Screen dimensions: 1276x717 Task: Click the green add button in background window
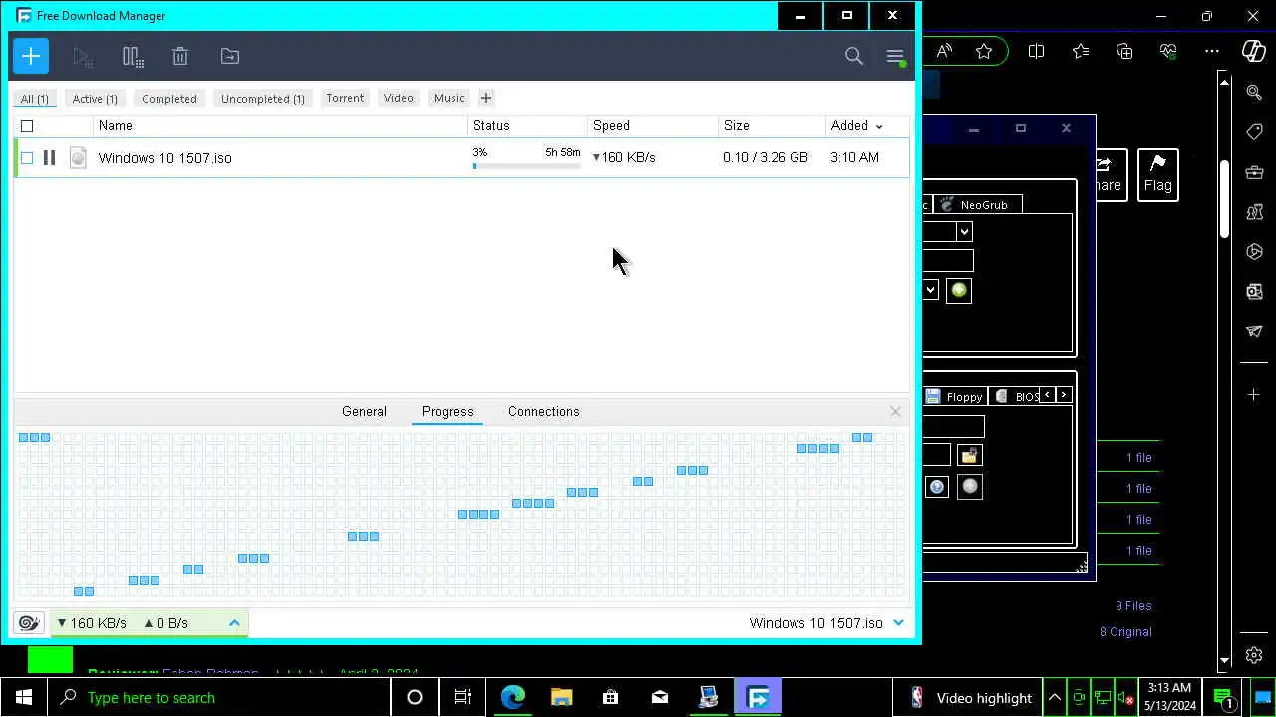pyautogui.click(x=959, y=290)
